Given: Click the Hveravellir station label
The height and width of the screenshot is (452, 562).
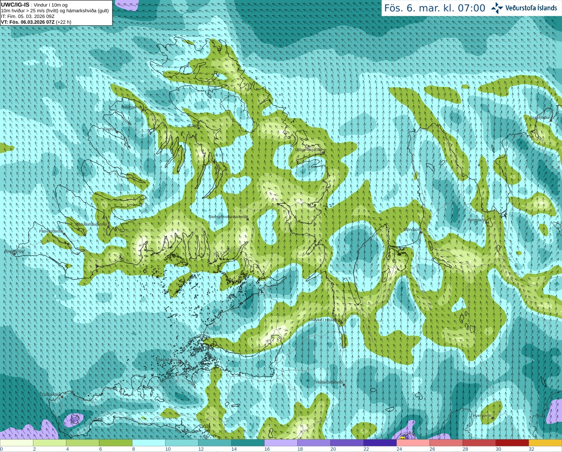Looking at the screenshot, I should (482, 416).
